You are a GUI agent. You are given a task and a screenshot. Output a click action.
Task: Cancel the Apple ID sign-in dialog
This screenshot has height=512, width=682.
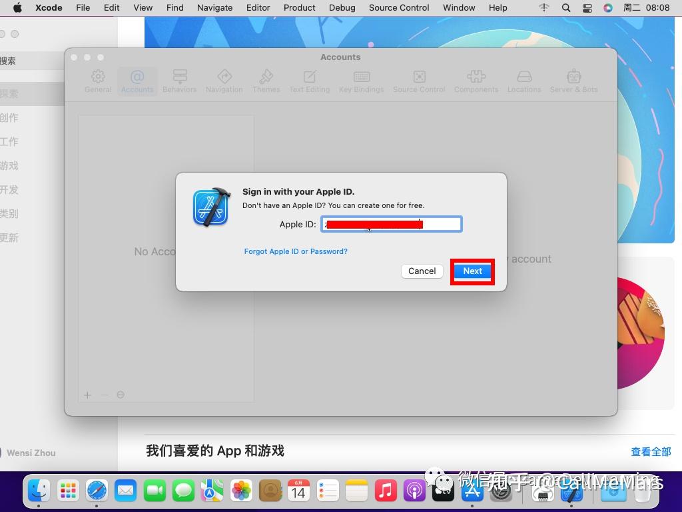pos(422,271)
